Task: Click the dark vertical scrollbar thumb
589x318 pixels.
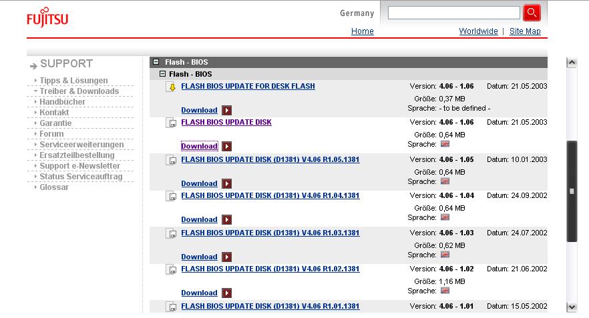Action: [572, 191]
